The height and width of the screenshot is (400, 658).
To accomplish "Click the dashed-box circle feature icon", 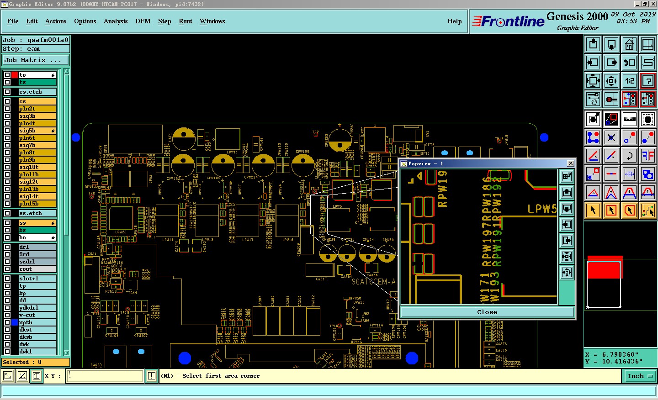I will pos(648,119).
